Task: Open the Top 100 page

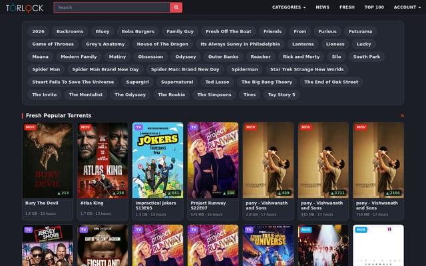Action: (x=374, y=7)
